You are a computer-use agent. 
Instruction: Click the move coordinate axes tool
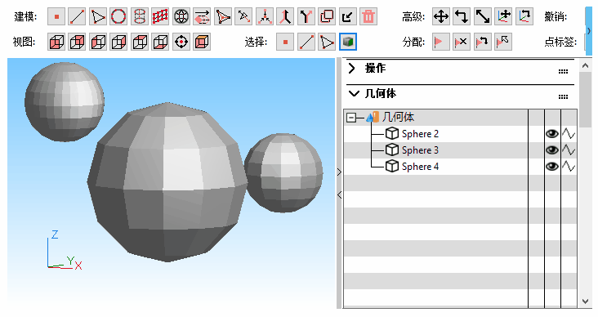(x=503, y=17)
